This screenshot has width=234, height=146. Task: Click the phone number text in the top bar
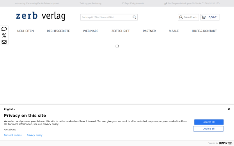[x=211, y=3]
